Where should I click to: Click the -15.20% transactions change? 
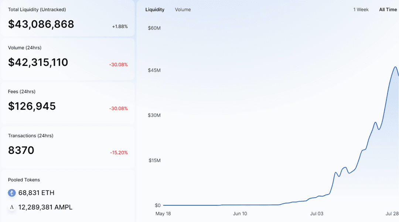click(119, 153)
